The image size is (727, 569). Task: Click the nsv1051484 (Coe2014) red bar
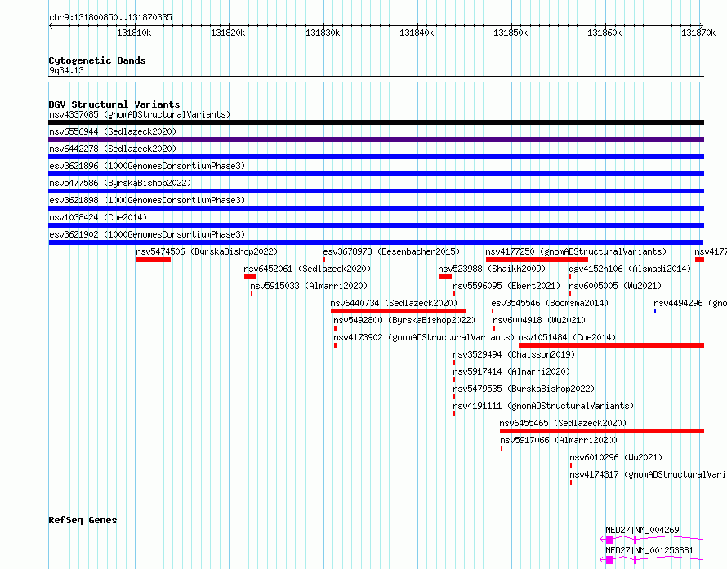pos(611,345)
